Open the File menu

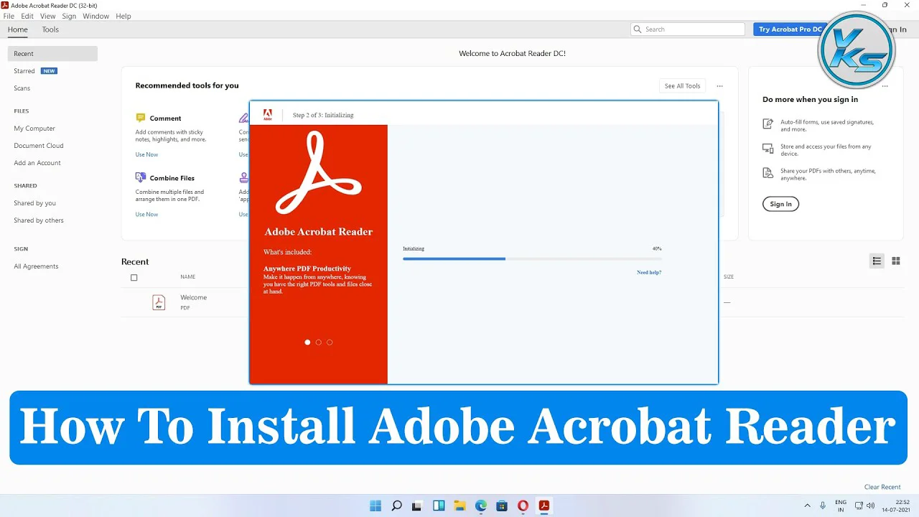[x=9, y=16]
